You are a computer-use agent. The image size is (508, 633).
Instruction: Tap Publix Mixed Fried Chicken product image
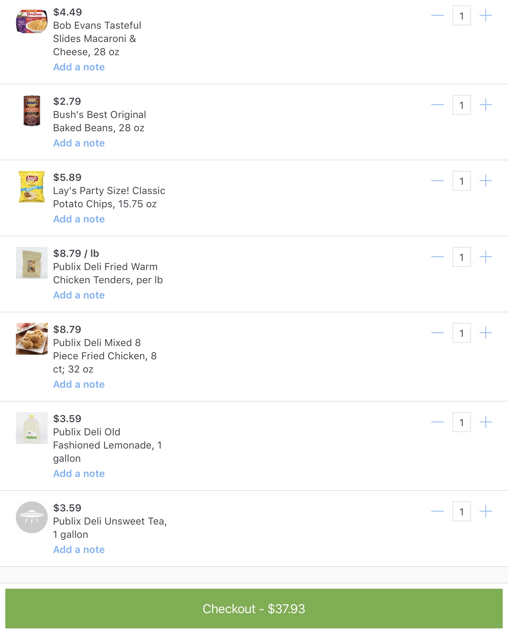tap(32, 339)
